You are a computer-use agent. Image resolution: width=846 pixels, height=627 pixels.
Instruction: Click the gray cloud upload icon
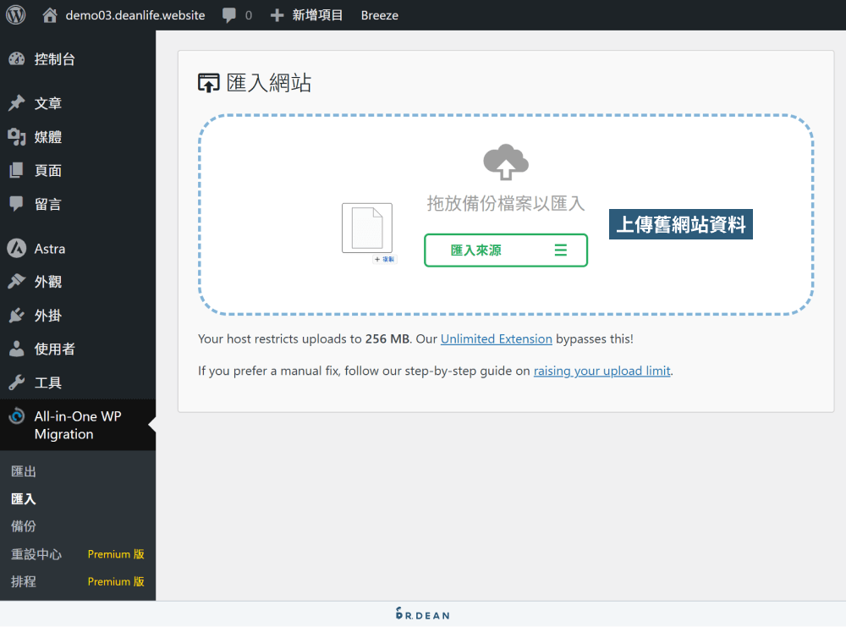pyautogui.click(x=505, y=161)
